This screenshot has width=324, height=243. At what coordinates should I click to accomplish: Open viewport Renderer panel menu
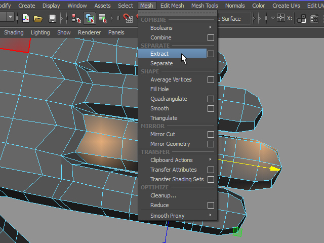pyautogui.click(x=89, y=32)
